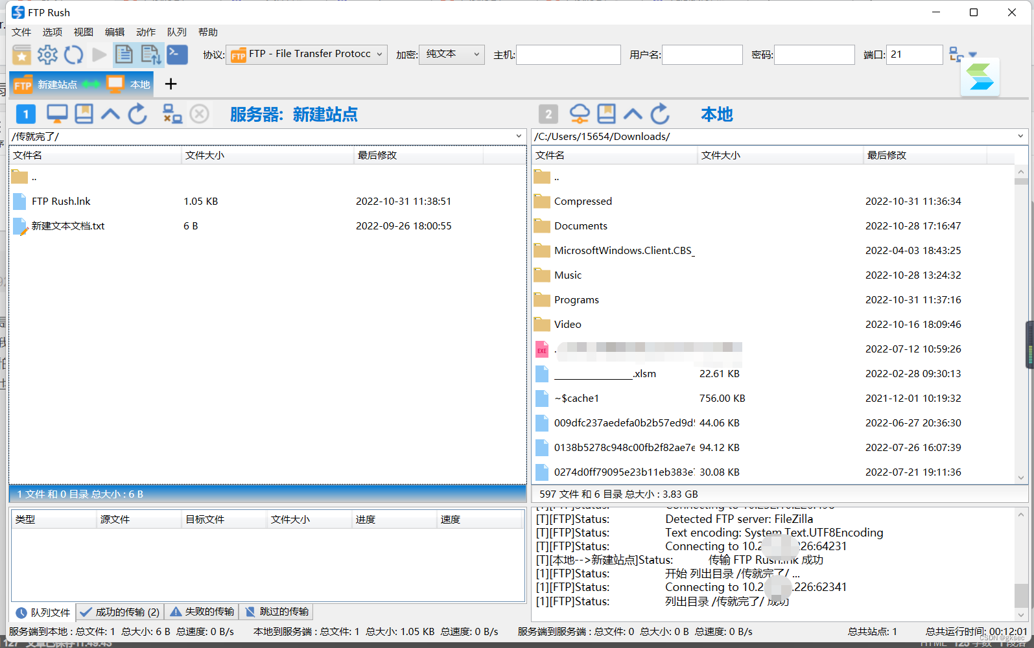
Task: Expand the quick connect history arrow
Action: pyautogui.click(x=972, y=54)
